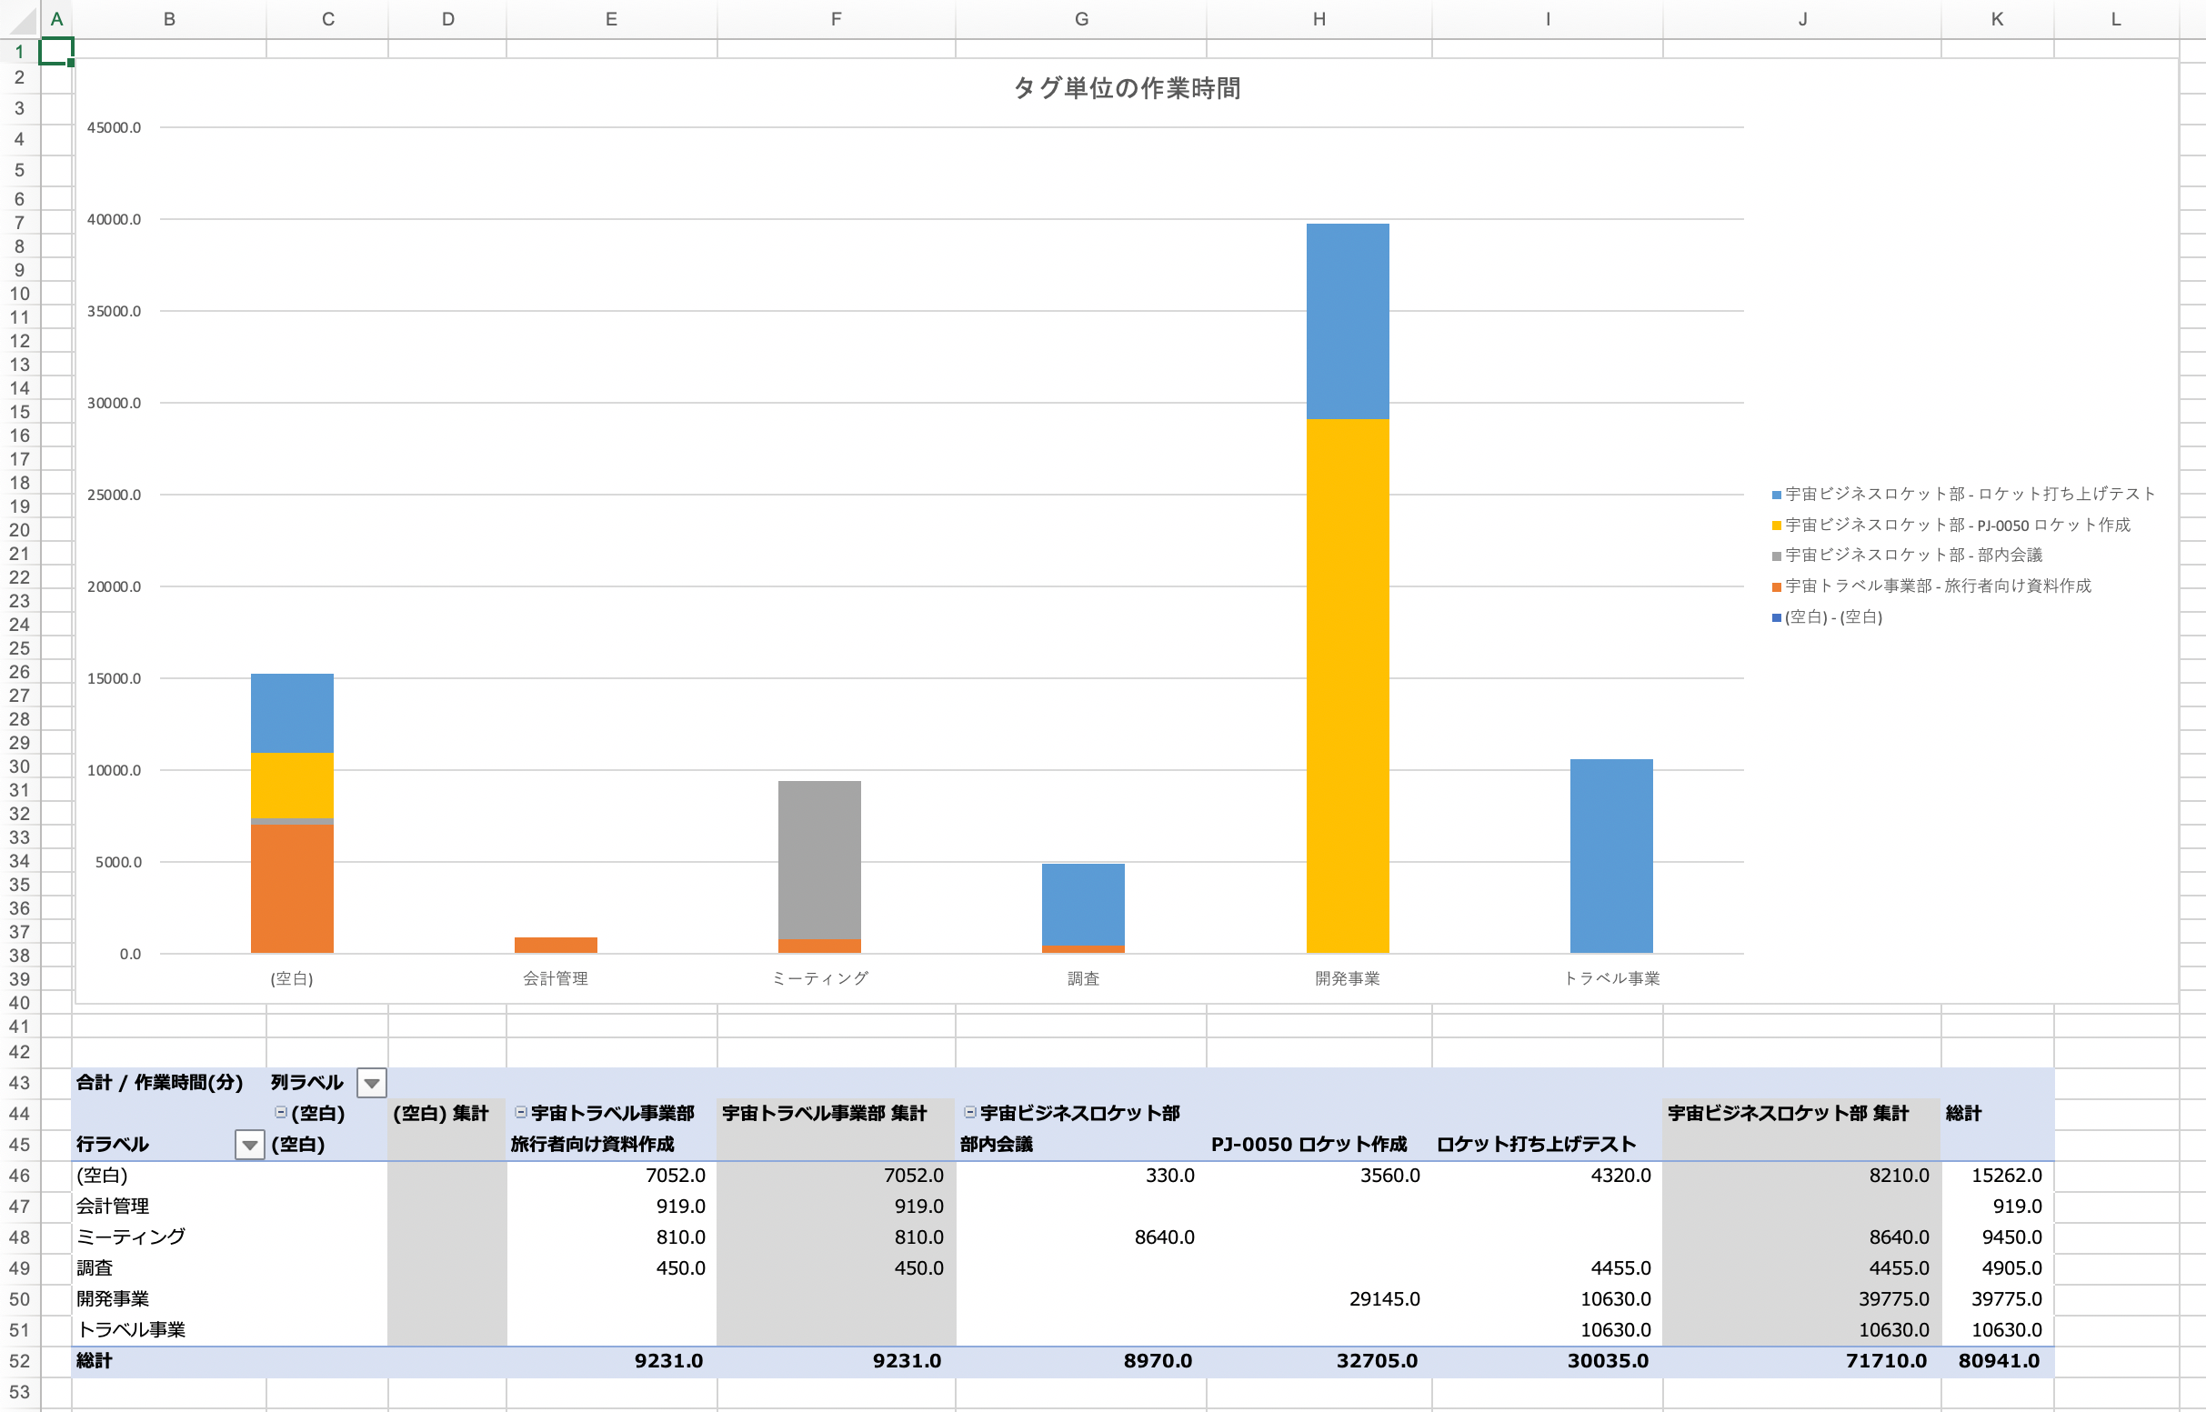Click the blue ロケット打ち上げテスト legend swatch
Screen dimensions: 2206x1412
click(1776, 496)
